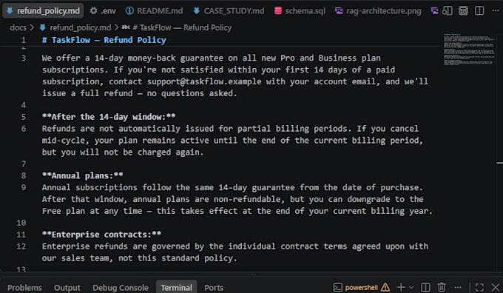This screenshot has height=293, width=503.
Task: Toggle maximized terminal panel size
Action: (479, 287)
